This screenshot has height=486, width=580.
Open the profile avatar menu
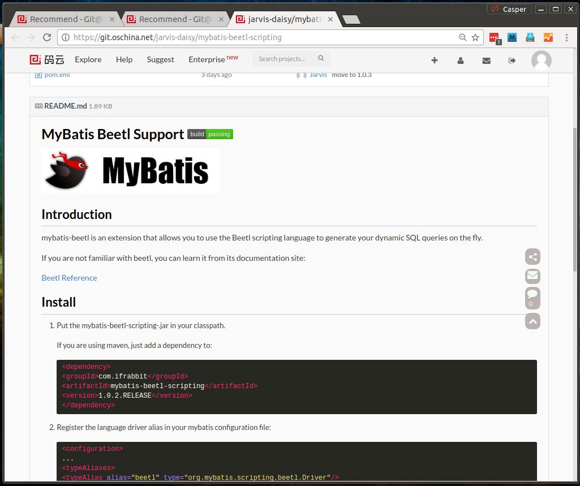point(541,59)
